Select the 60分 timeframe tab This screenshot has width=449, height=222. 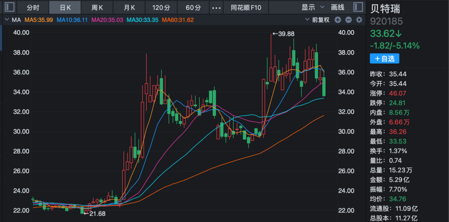tap(193, 7)
